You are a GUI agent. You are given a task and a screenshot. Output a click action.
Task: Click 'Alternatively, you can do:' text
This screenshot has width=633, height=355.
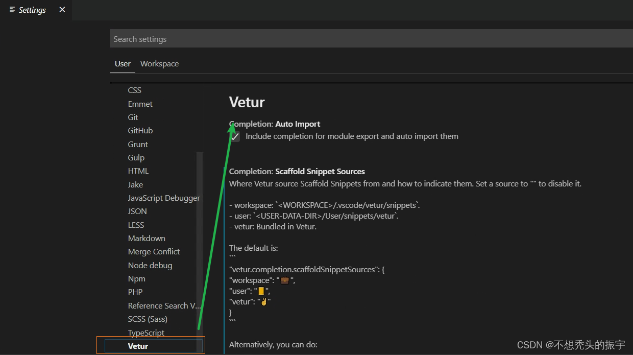(x=273, y=344)
